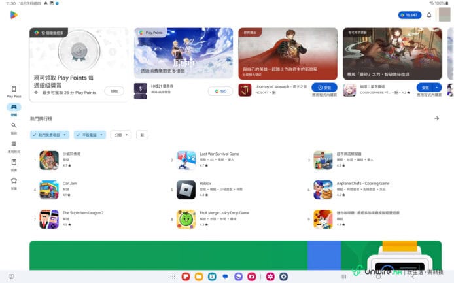Install the Honkai Star Rail game
Screen dimensions: 454x283
(x=425, y=88)
